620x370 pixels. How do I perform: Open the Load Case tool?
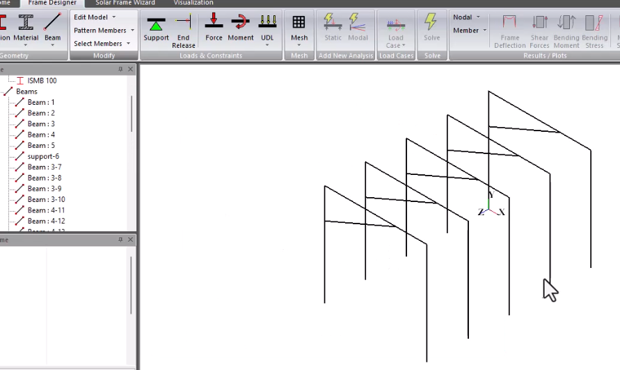click(396, 31)
